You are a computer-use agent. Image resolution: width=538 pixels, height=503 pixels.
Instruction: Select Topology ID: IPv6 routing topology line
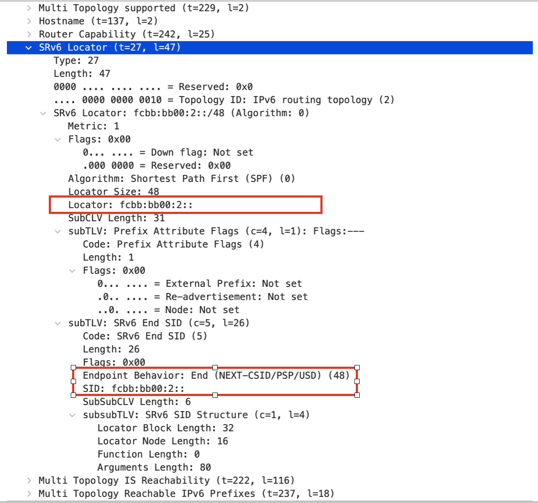(x=224, y=100)
